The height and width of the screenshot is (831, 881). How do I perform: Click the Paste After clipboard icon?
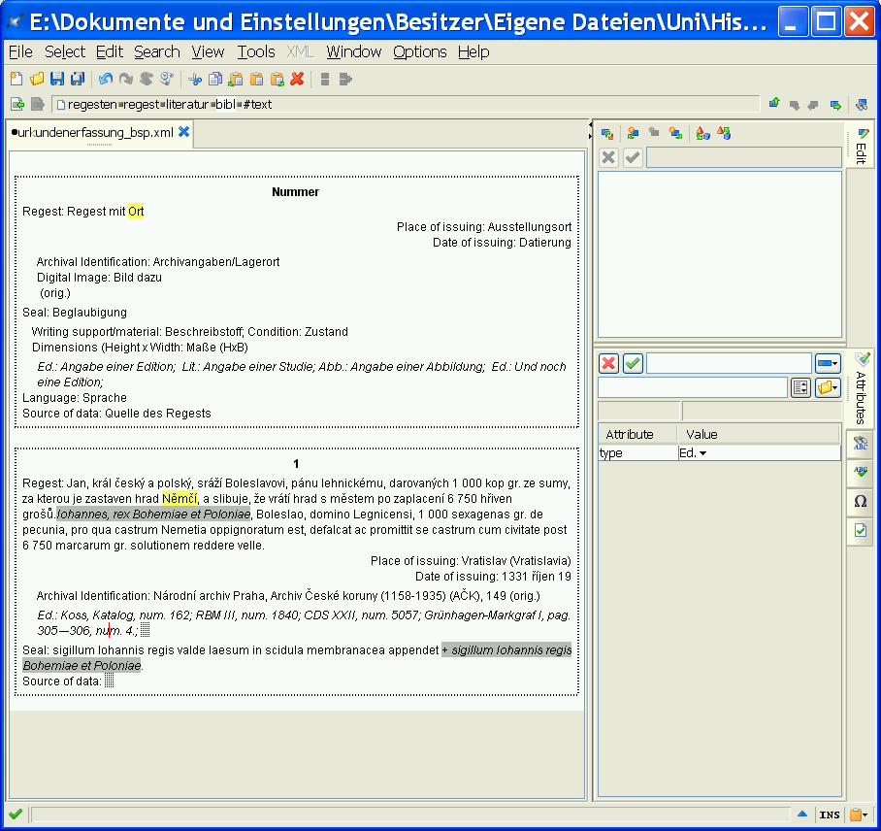[277, 80]
